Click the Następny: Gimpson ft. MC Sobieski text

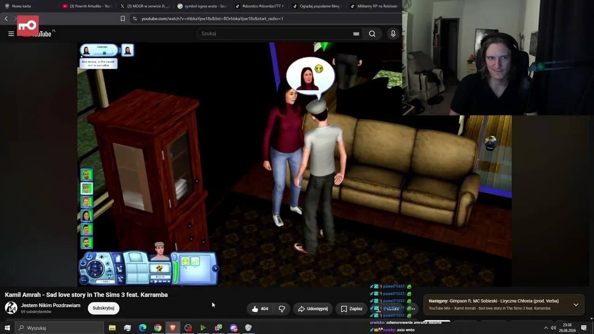pos(494,301)
